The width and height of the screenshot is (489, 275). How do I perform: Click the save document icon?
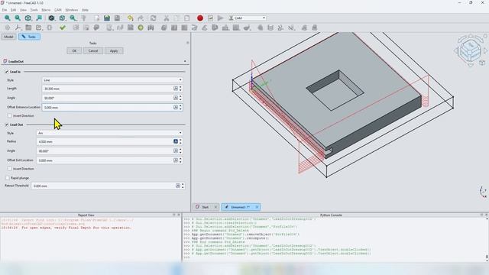coord(117,18)
